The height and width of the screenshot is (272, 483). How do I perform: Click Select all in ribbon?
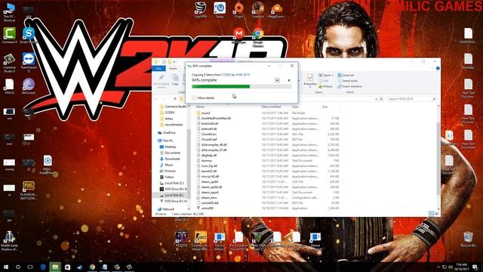pyautogui.click(x=346, y=76)
